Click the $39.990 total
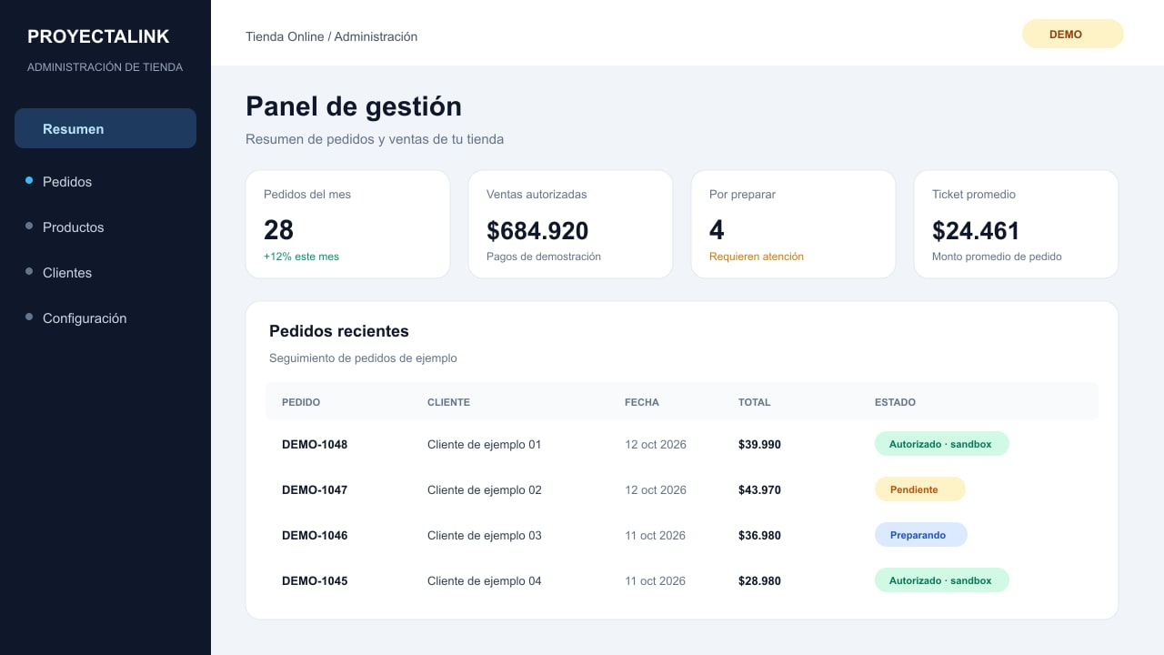Image resolution: width=1164 pixels, height=655 pixels. coord(759,445)
